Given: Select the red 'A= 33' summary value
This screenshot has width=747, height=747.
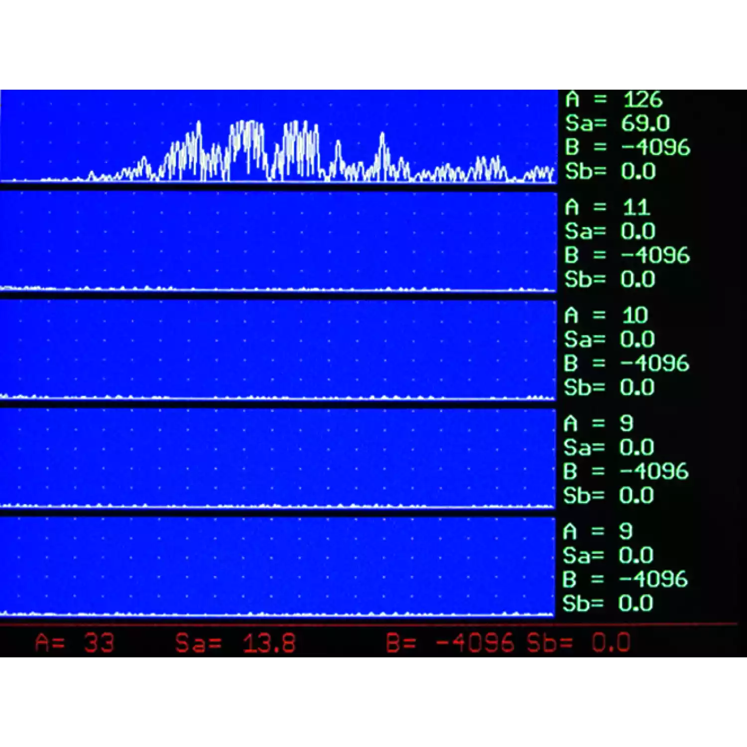Looking at the screenshot, I should tap(75, 643).
